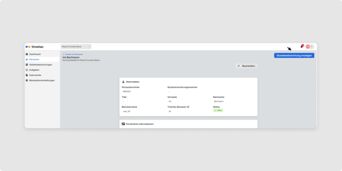The image size is (342, 171).
Task: Click the timetac logo
Action: tap(34, 46)
